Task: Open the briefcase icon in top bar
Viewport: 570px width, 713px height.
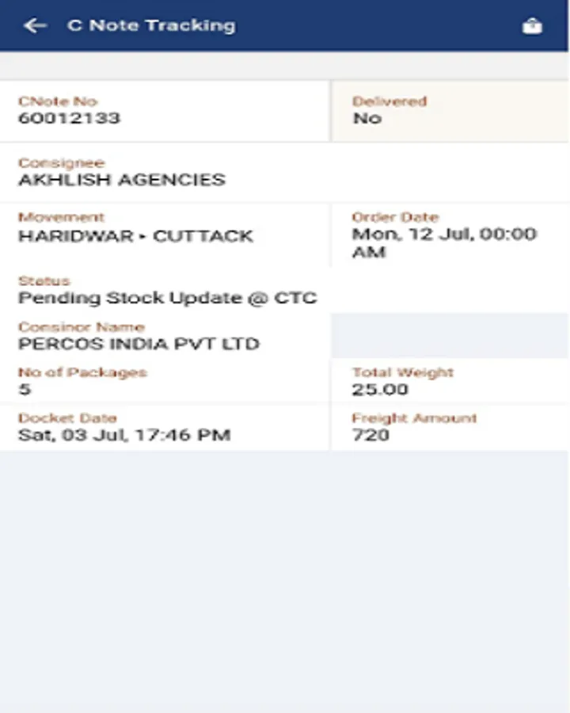Action: coord(532,26)
